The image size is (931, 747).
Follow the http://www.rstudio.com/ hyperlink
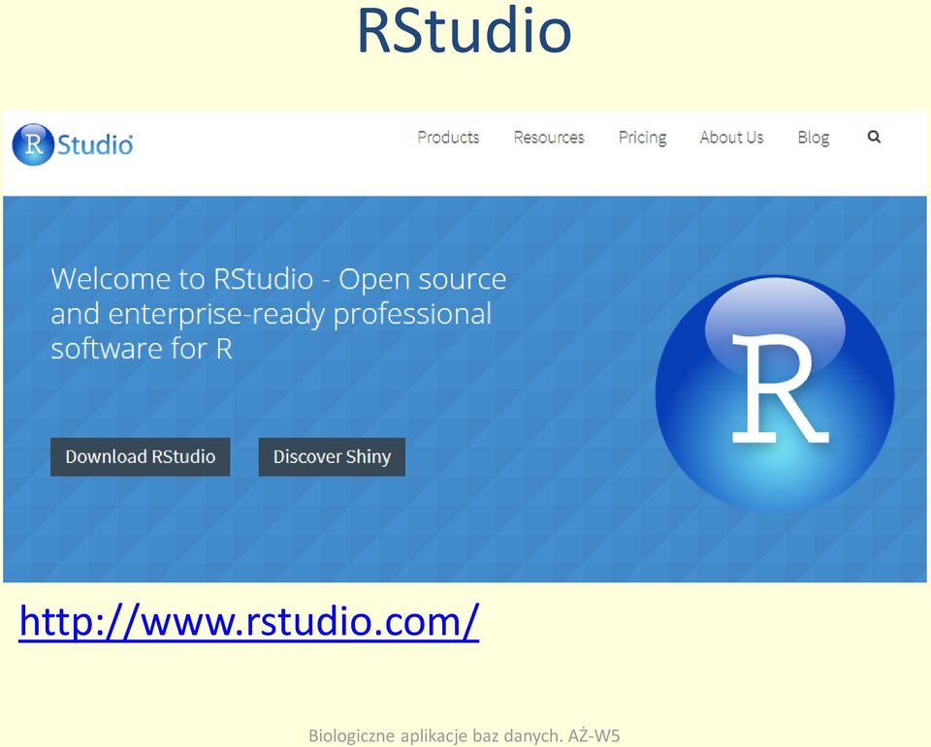pyautogui.click(x=249, y=621)
